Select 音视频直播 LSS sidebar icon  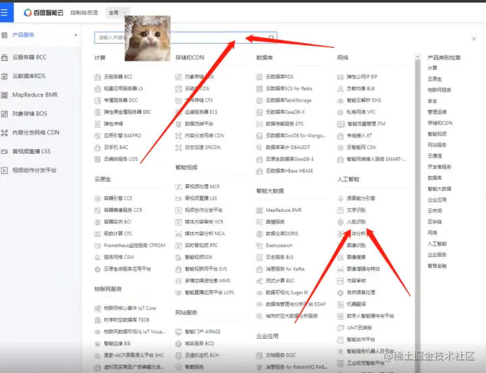click(4, 152)
